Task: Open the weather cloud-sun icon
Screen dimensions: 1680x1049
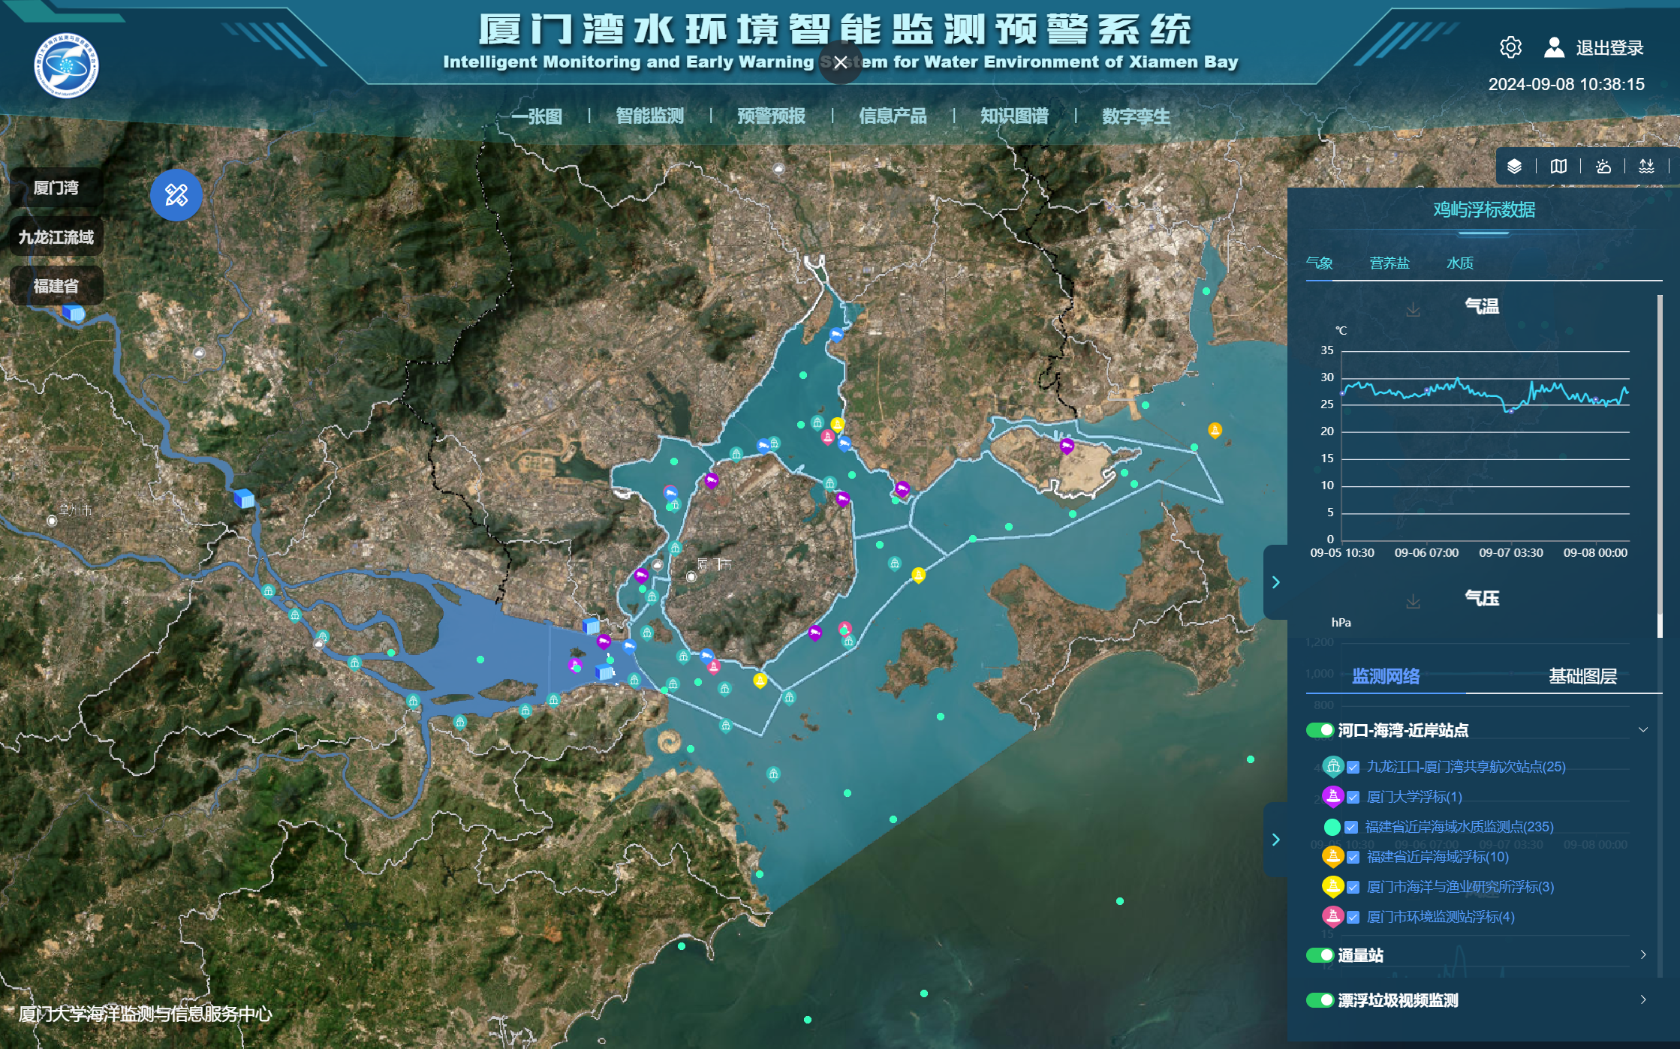Action: (1603, 167)
